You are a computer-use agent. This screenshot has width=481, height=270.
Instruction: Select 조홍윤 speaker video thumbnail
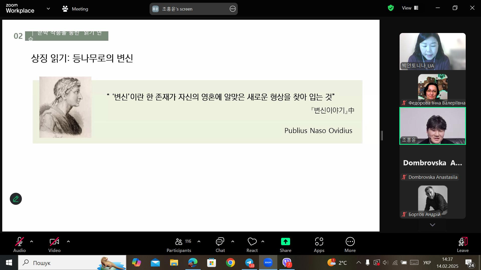pos(432,126)
